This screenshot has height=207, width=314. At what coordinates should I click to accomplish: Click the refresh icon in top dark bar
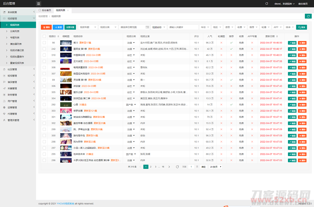(x=267, y=4)
